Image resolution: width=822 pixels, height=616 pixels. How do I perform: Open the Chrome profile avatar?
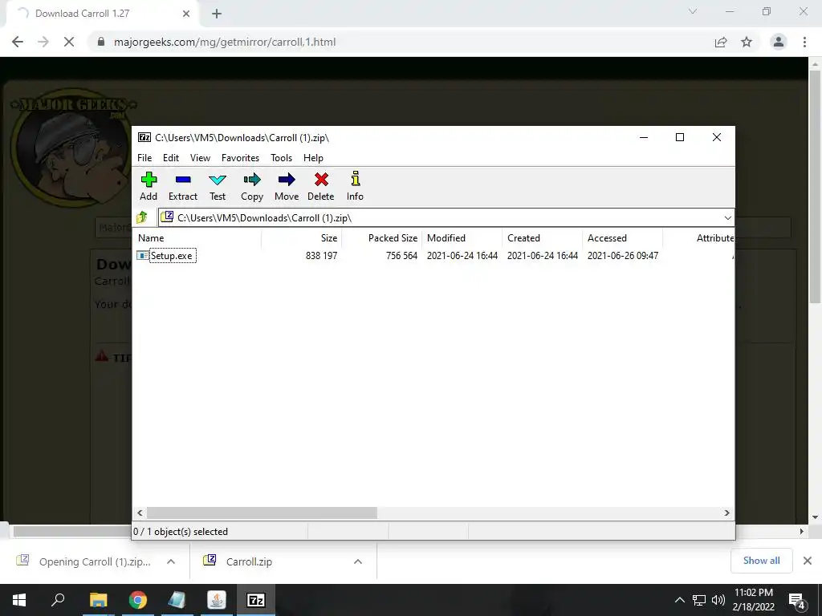[x=779, y=42]
